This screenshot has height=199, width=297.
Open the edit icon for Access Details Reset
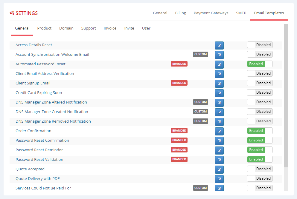219,45
